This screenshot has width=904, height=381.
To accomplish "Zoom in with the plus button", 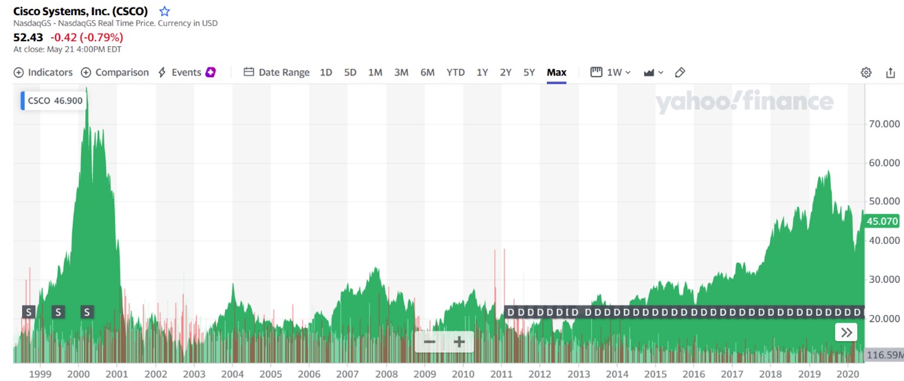I will tap(459, 342).
